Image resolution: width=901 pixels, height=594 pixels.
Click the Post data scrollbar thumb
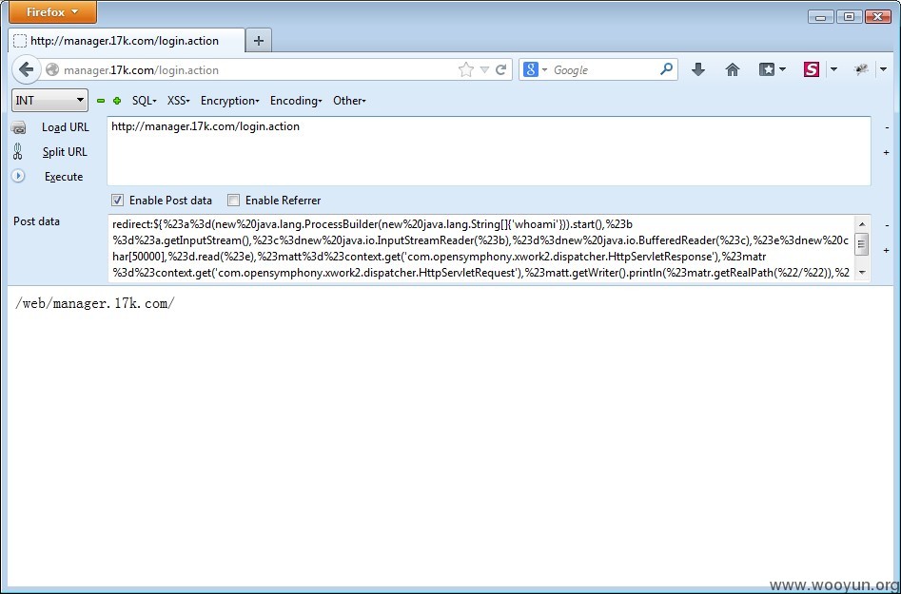pyautogui.click(x=861, y=244)
